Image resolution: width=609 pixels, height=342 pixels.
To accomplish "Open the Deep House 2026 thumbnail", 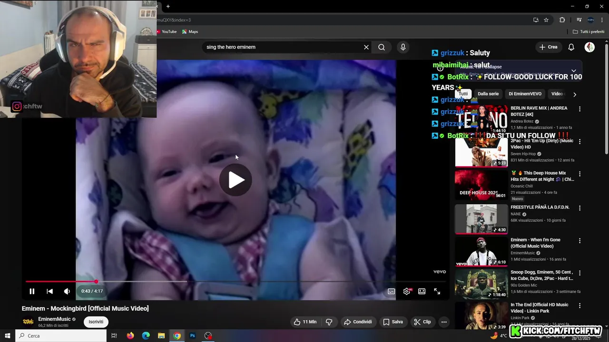I will point(481,185).
